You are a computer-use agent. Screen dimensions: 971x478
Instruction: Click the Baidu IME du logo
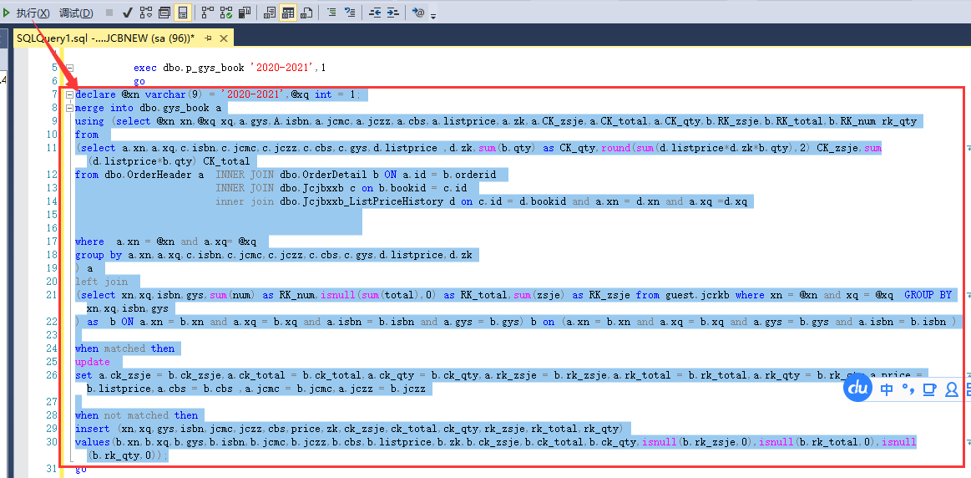pyautogui.click(x=858, y=389)
